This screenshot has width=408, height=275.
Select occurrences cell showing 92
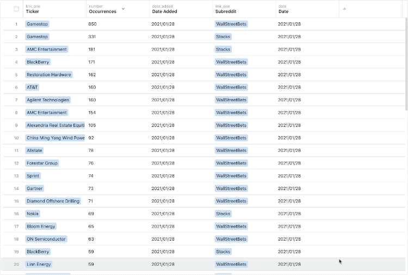[118, 138]
